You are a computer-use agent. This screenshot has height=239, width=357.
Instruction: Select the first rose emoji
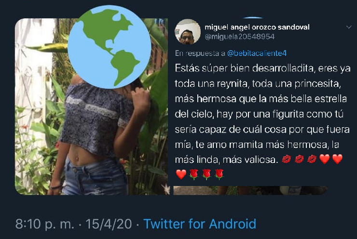(x=194, y=174)
